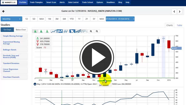This screenshot has width=186, height=105.
Task: Click the Score -70 text
Action: [x=41, y=48]
